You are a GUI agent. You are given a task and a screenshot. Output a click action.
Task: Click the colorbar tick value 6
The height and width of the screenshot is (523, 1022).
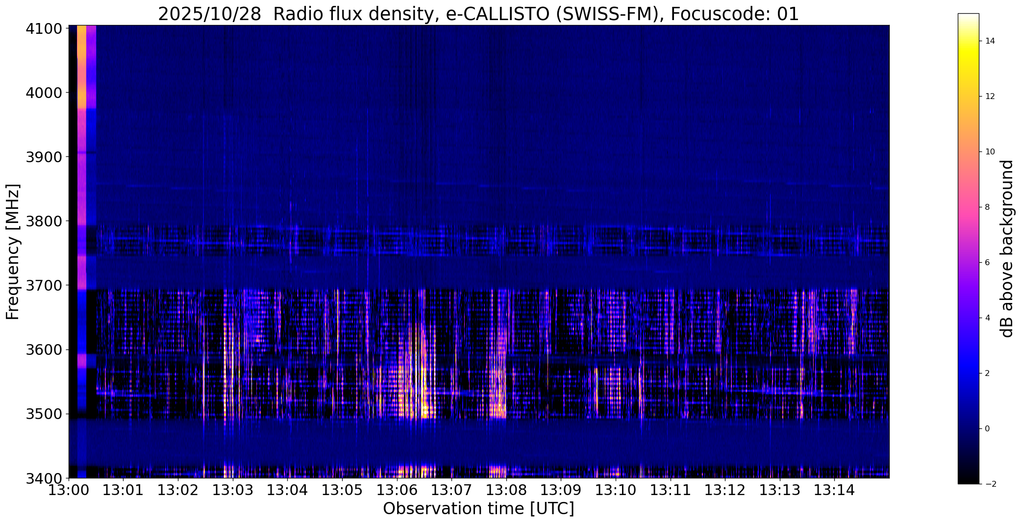click(987, 263)
